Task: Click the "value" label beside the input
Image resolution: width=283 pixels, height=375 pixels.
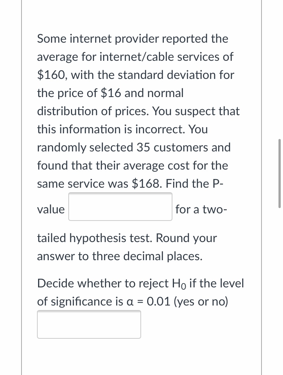Action: click(51, 209)
